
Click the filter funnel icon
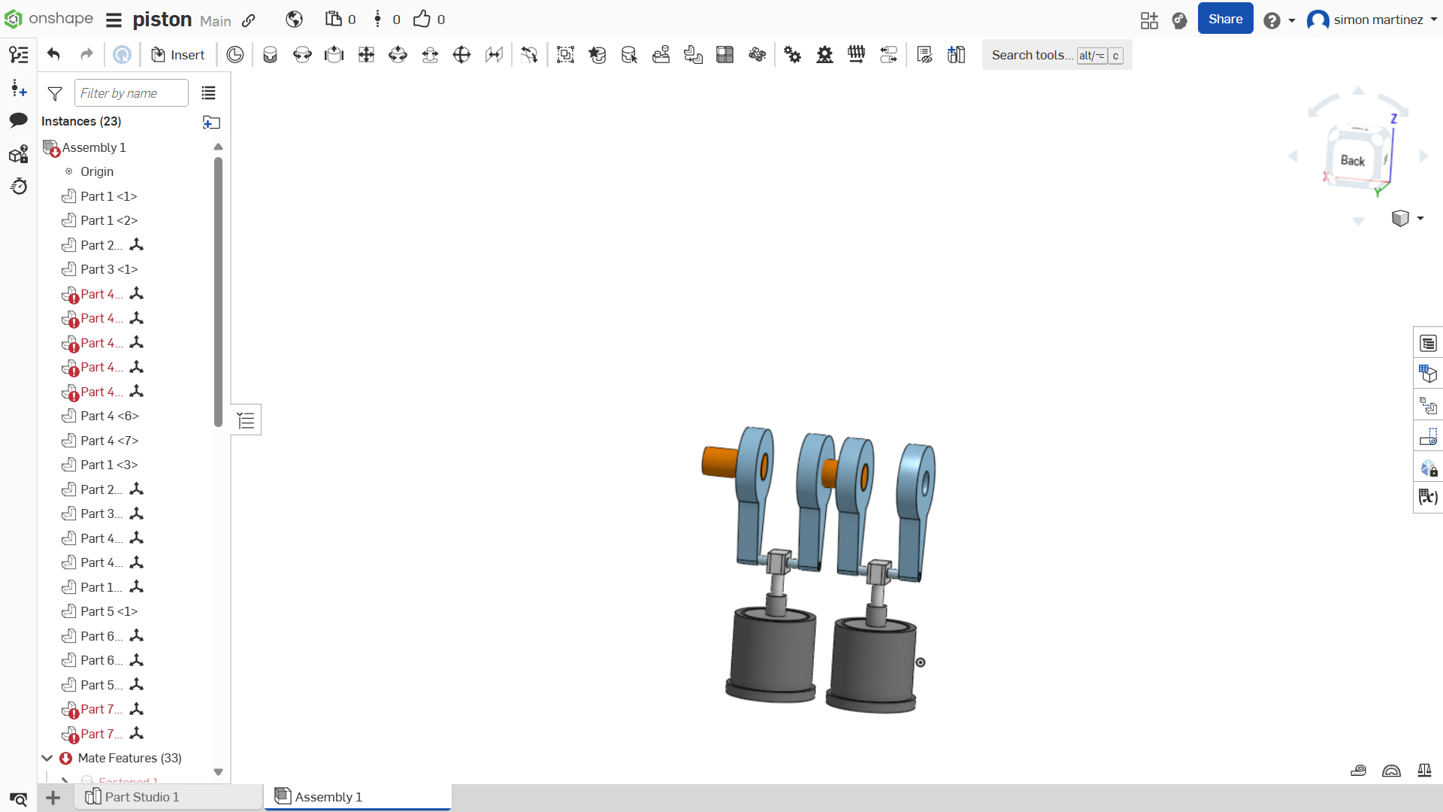click(x=55, y=93)
